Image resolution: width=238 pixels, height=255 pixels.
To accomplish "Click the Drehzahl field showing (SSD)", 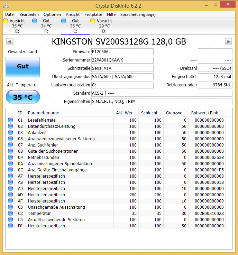I will point(215,68).
